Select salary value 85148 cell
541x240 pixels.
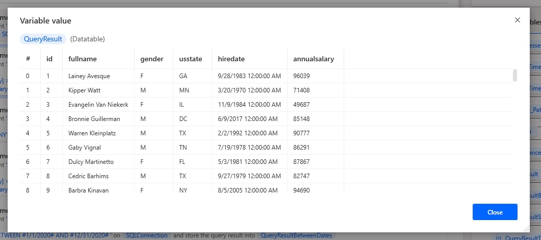315,119
